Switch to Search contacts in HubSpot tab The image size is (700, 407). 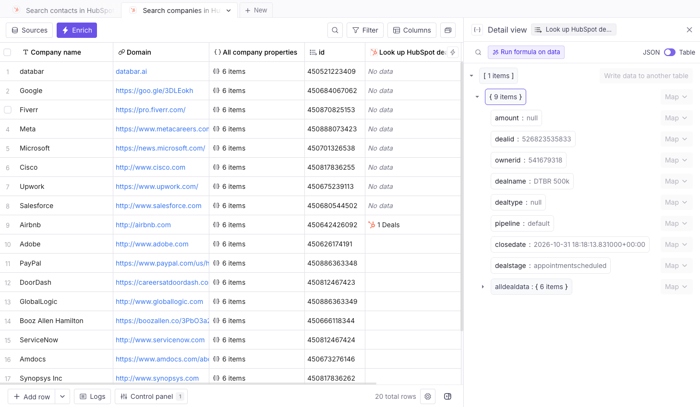pos(64,10)
